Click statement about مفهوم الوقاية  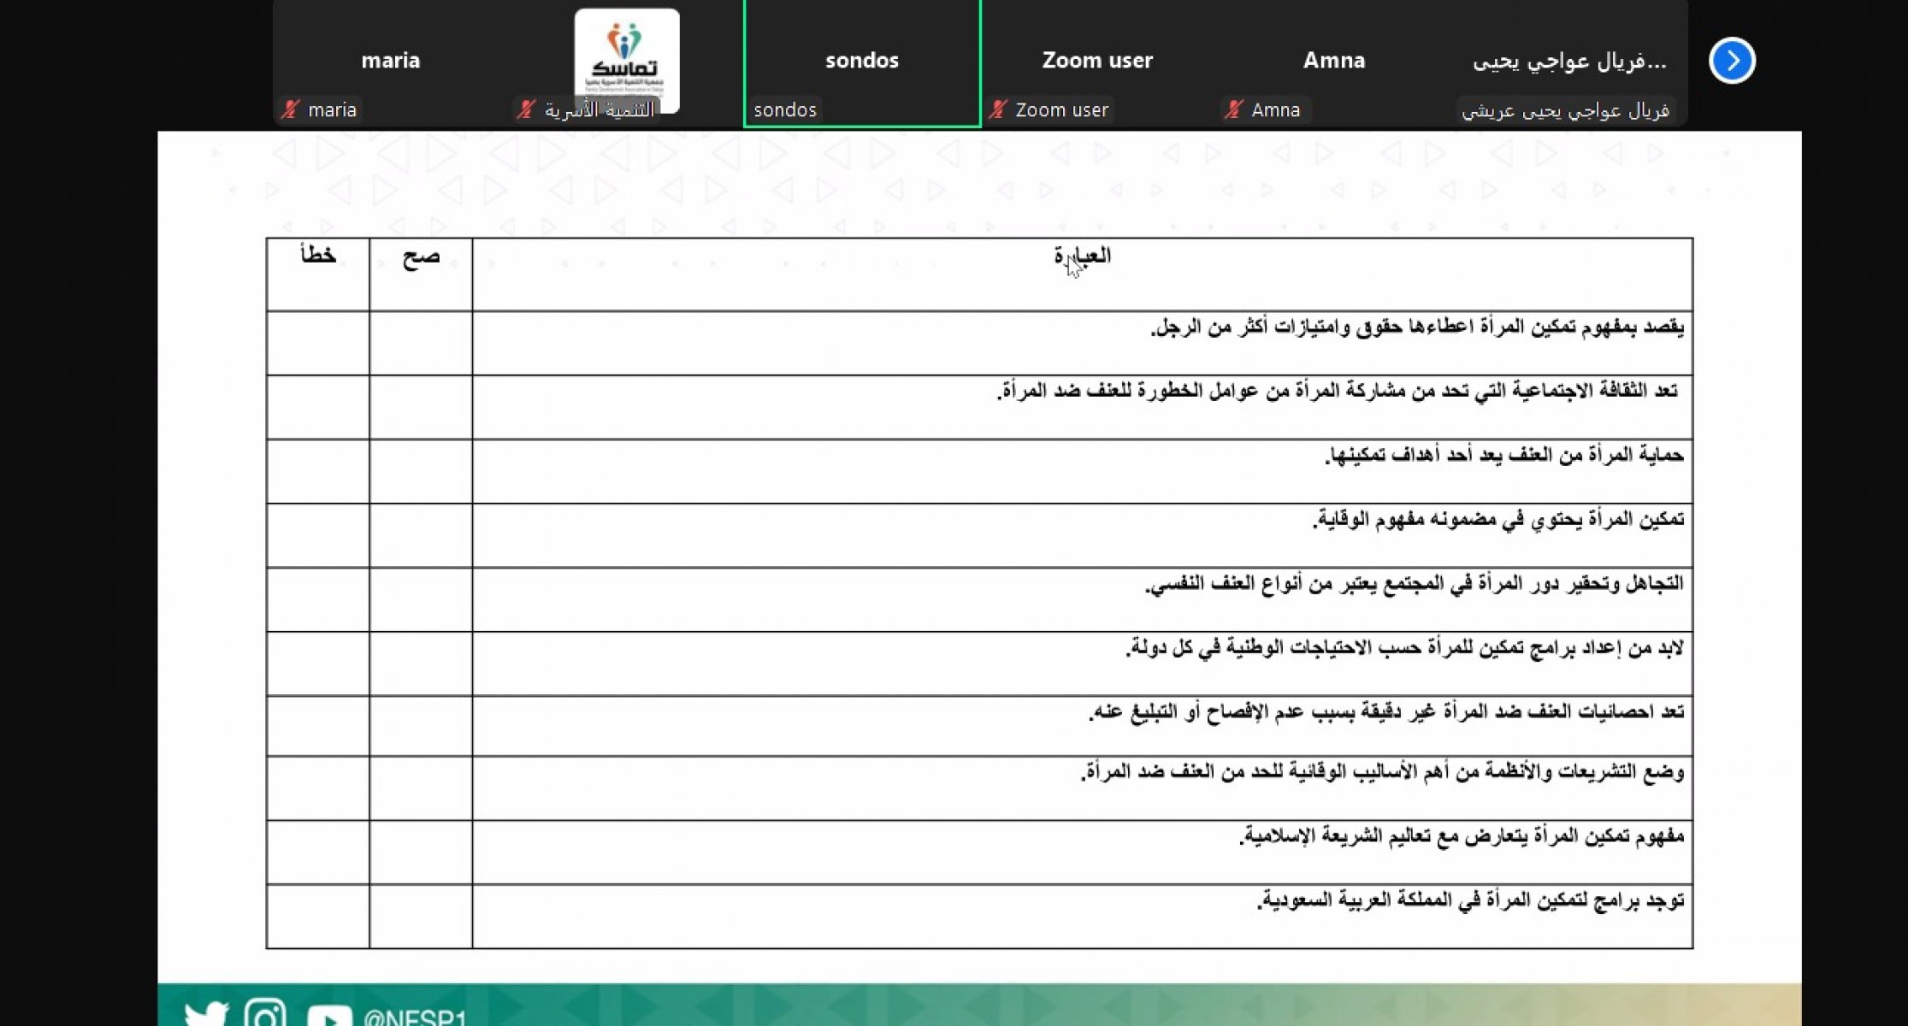pos(1498,519)
